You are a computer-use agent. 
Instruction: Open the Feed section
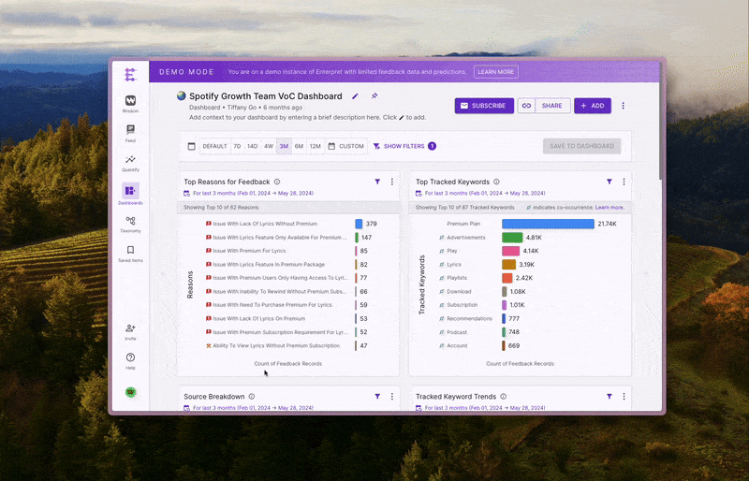(130, 133)
